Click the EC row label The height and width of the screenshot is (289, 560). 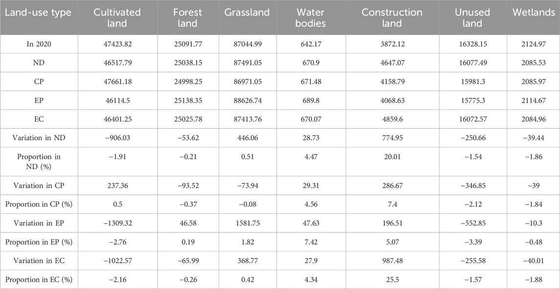(x=39, y=120)
